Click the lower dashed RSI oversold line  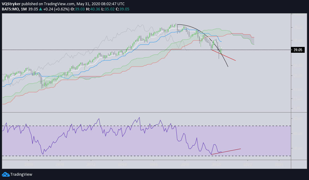tap(147, 156)
